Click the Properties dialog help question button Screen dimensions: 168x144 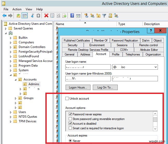tap(151, 31)
